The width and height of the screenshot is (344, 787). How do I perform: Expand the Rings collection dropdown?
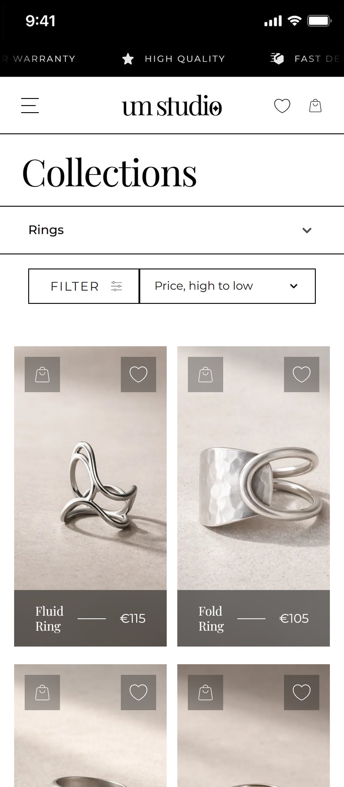[172, 230]
